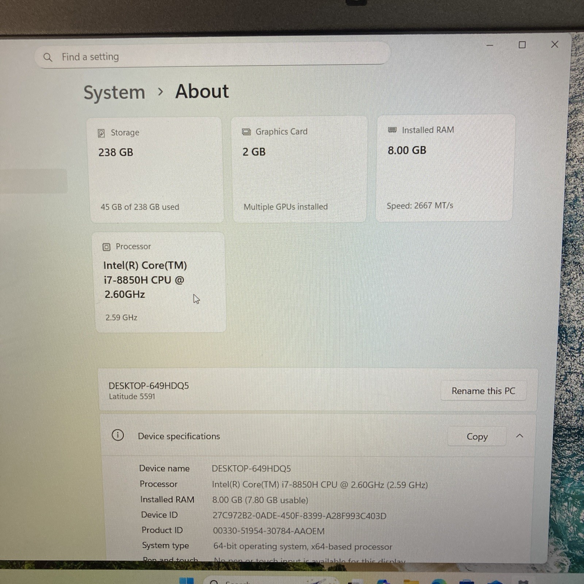Click the magnifier icon in the search box
This screenshot has height=584, width=584.
[x=48, y=57]
